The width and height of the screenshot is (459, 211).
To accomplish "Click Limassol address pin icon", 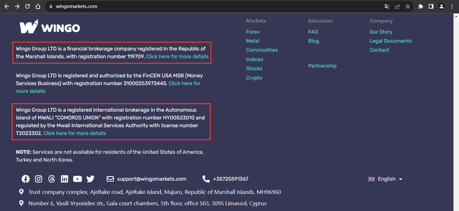I will (21, 203).
